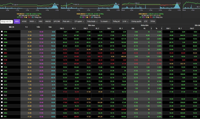This screenshot has width=200, height=119.
Task: Select the checkbox for DXG row
Action: tap(2, 113)
